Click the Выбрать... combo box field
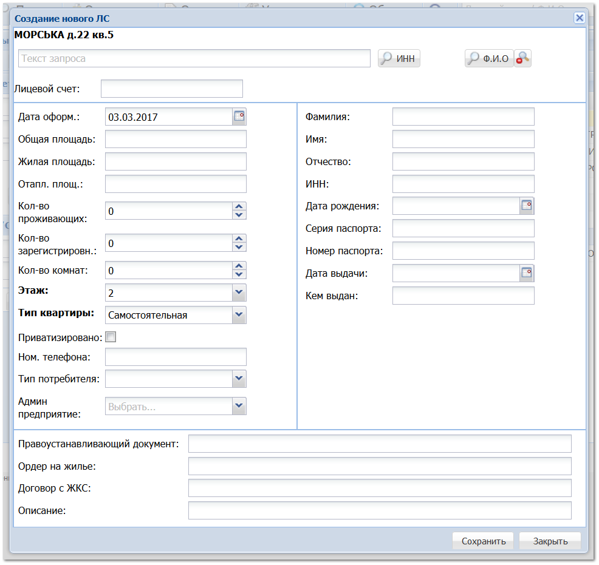 pyautogui.click(x=169, y=406)
